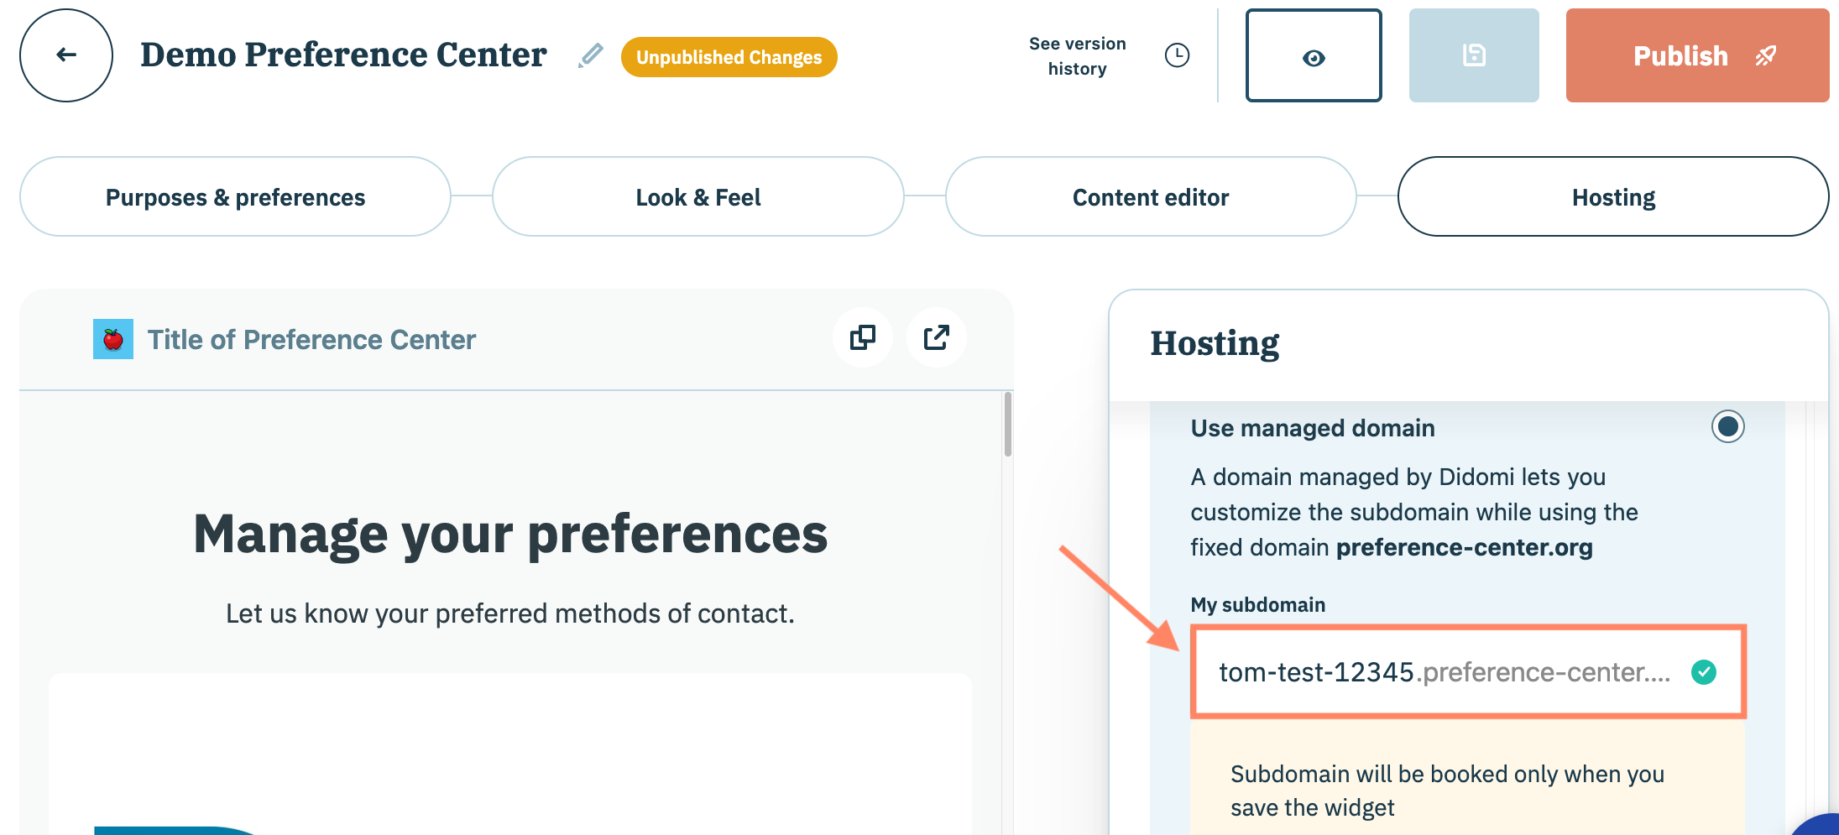Viewport: 1839px width, 835px height.
Task: Open preview in new window icon
Action: coord(936,338)
